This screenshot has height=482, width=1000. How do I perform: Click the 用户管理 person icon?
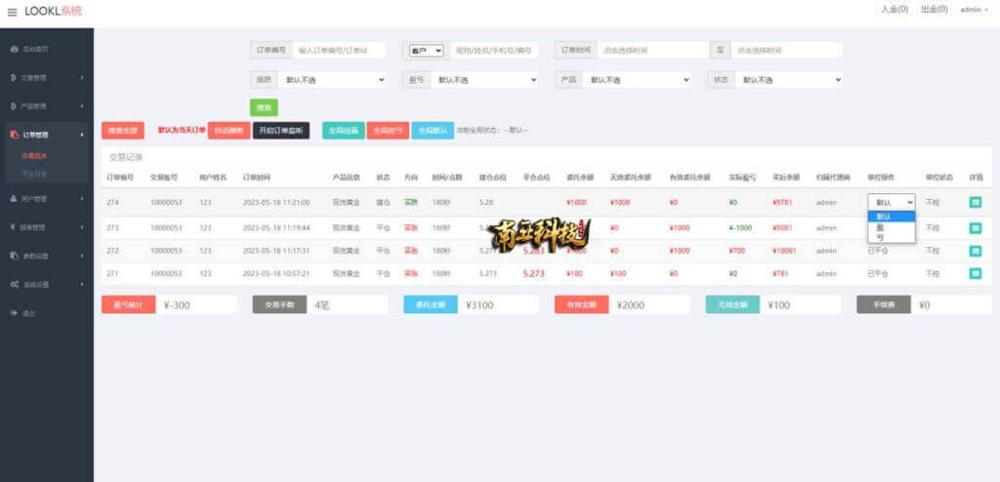point(14,198)
